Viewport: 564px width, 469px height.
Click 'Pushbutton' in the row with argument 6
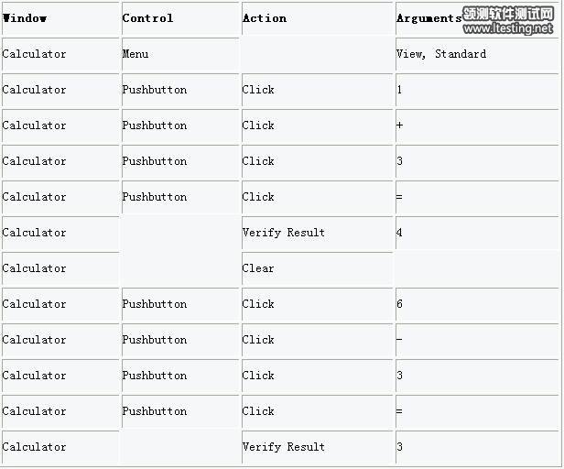coord(155,304)
